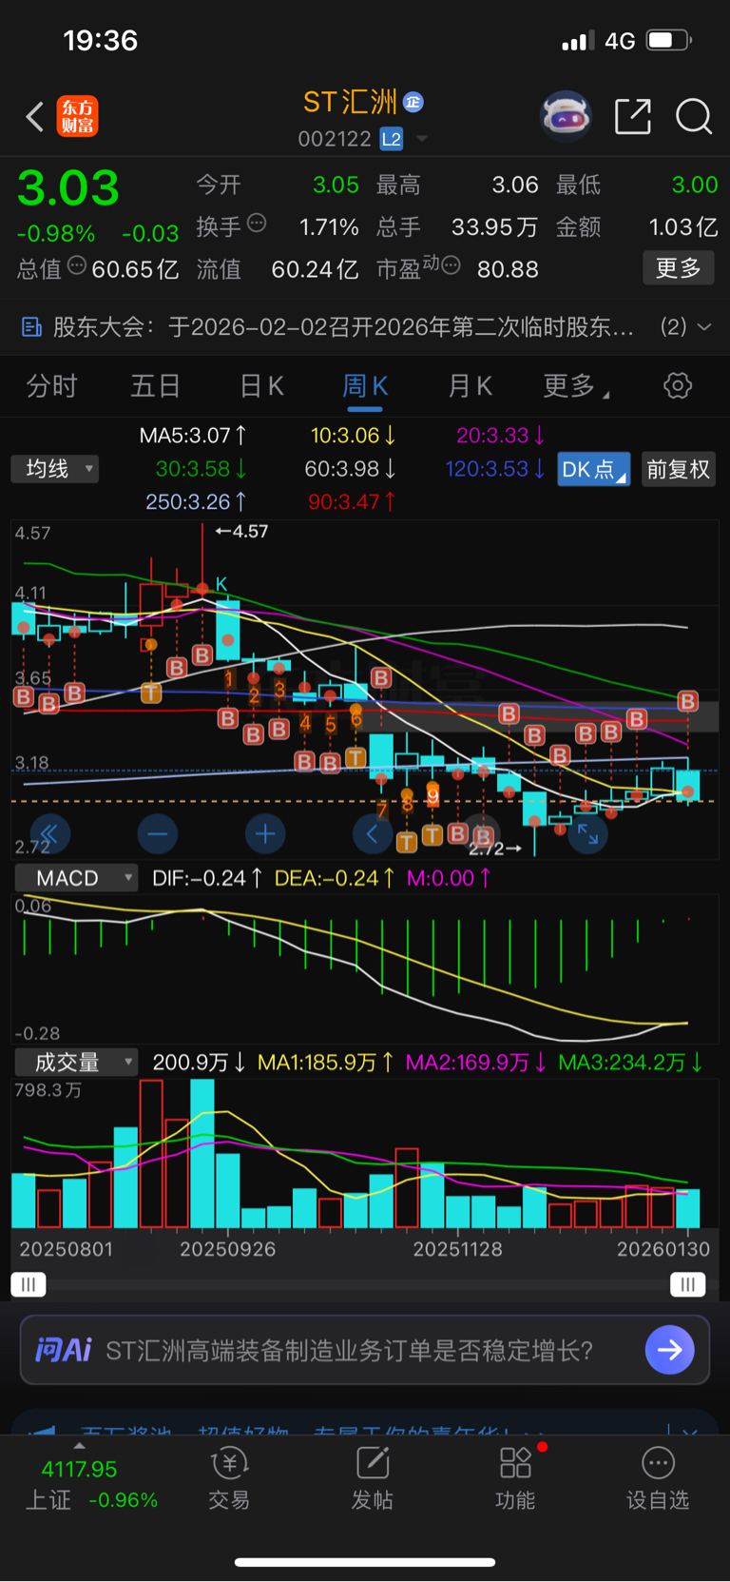Tap the 问AI question input field

[365, 1349]
